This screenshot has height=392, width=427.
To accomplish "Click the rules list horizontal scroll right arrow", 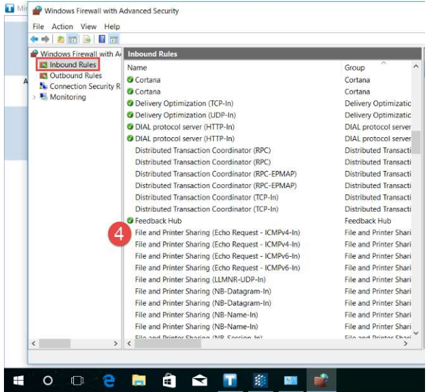I will pos(405,344).
